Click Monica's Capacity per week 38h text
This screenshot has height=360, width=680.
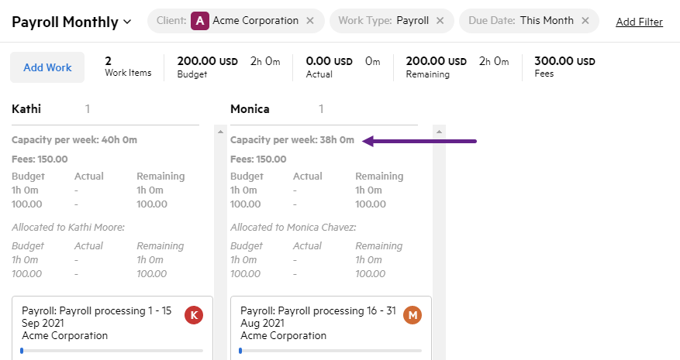pyautogui.click(x=292, y=140)
